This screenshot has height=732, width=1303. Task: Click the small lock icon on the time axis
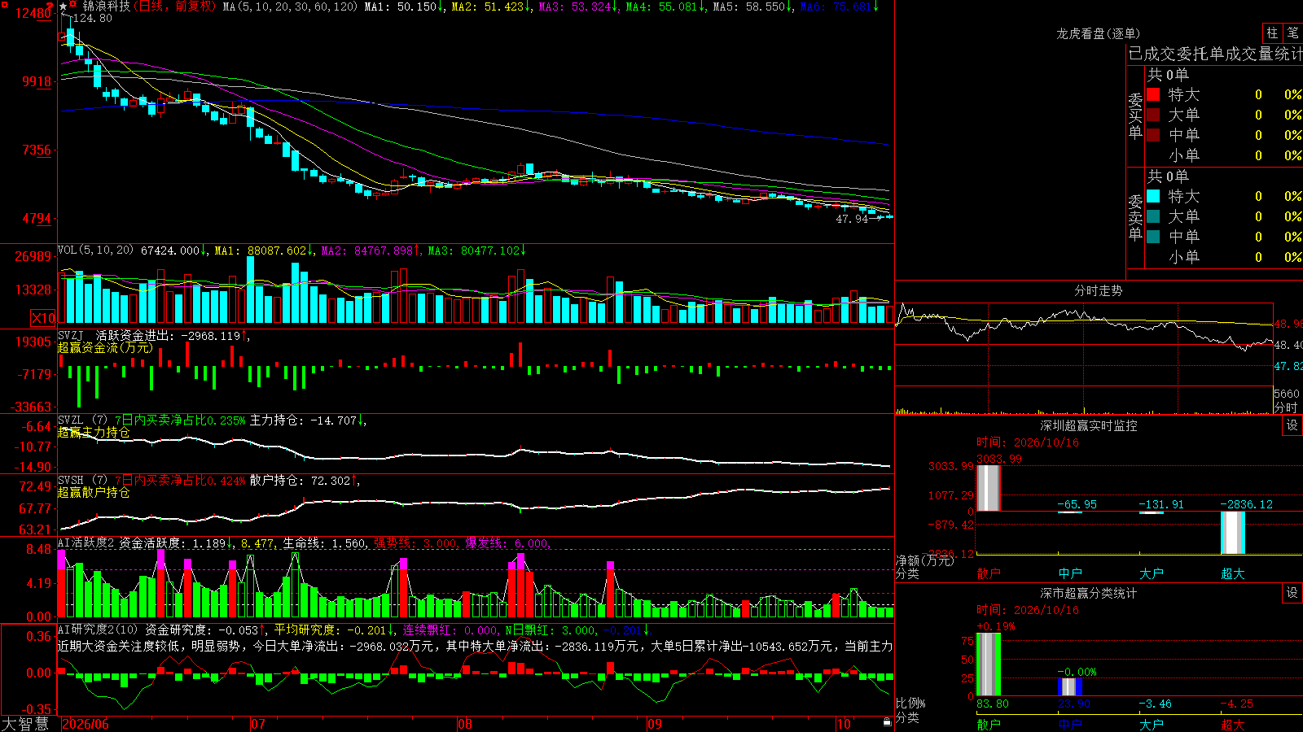(887, 722)
